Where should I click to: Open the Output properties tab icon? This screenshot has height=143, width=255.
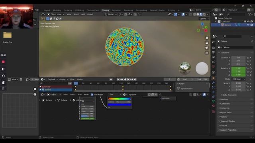click(x=214, y=52)
